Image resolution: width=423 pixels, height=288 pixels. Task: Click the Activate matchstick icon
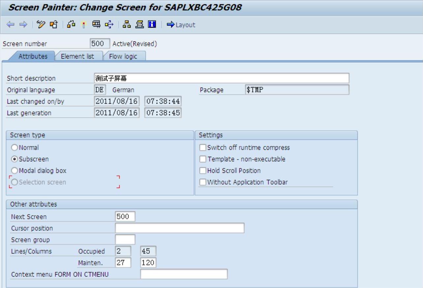(x=84, y=25)
